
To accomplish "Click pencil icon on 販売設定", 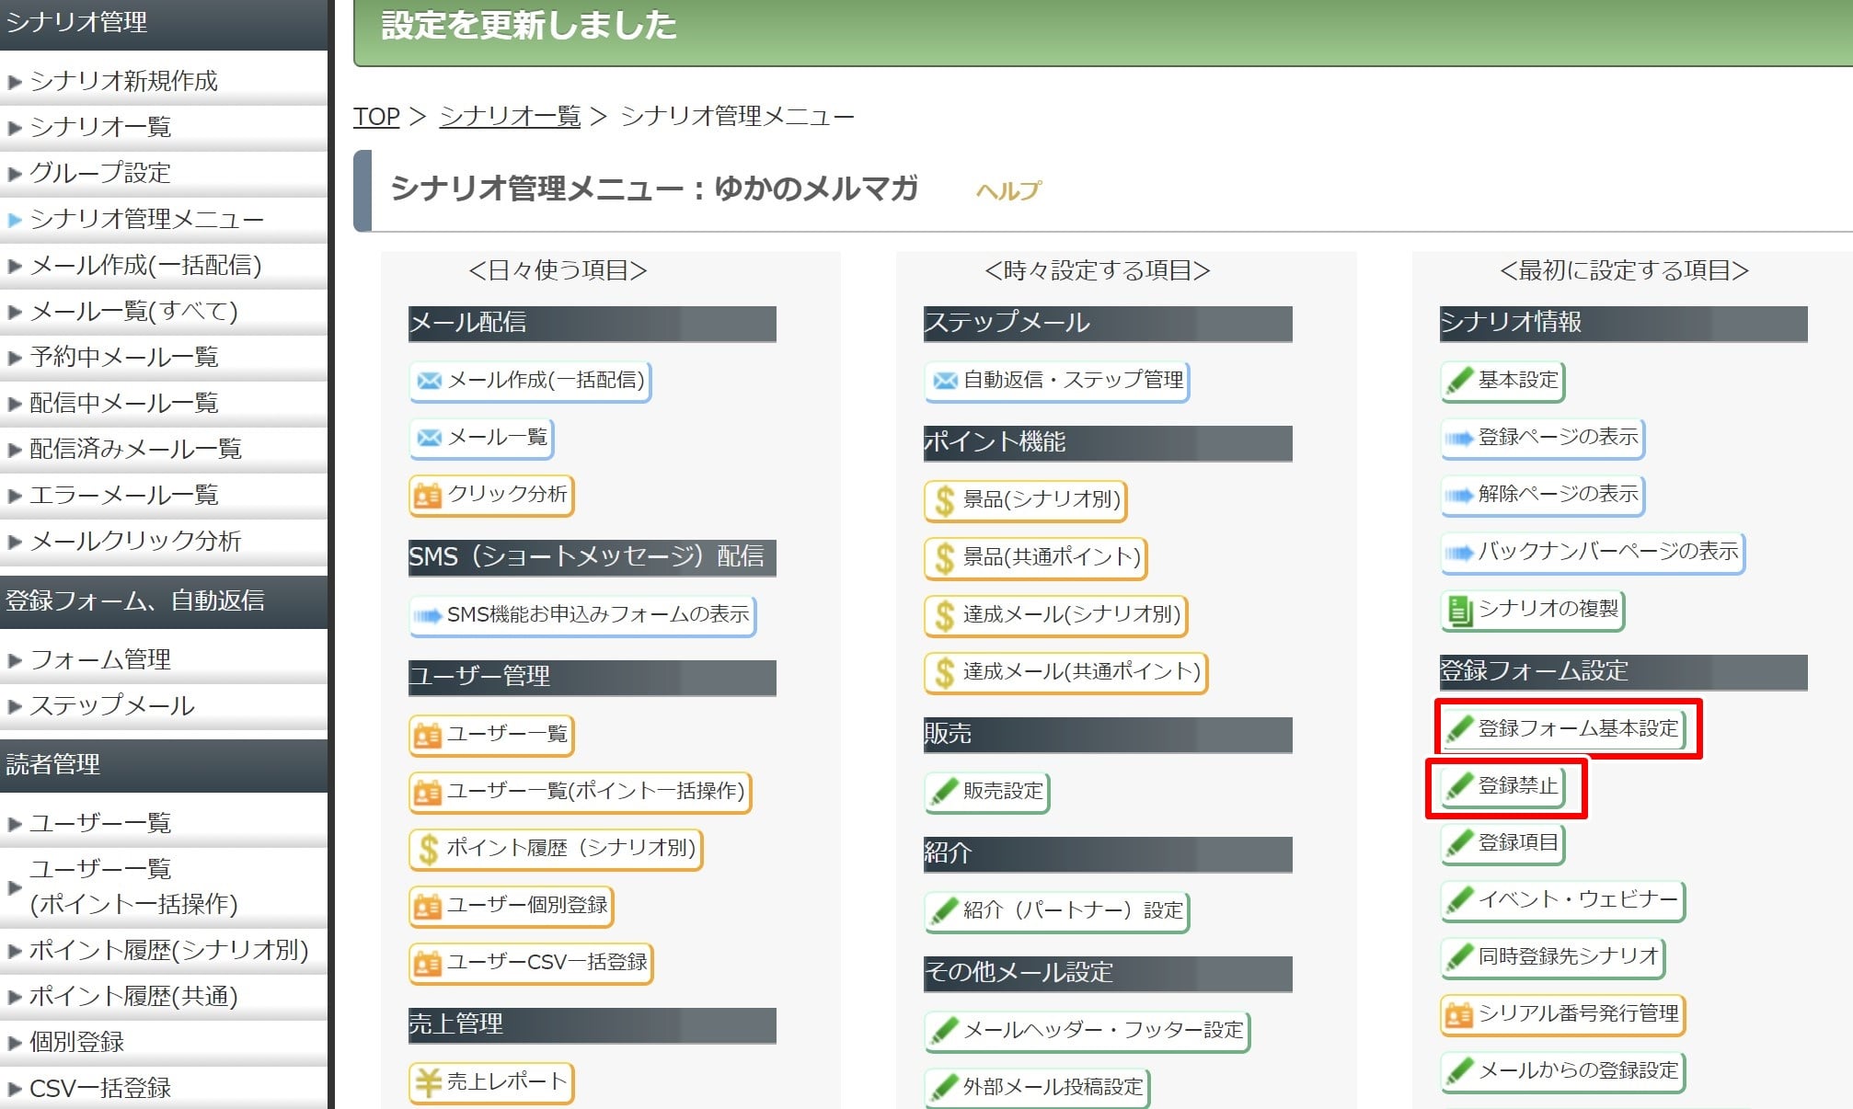I will (944, 791).
